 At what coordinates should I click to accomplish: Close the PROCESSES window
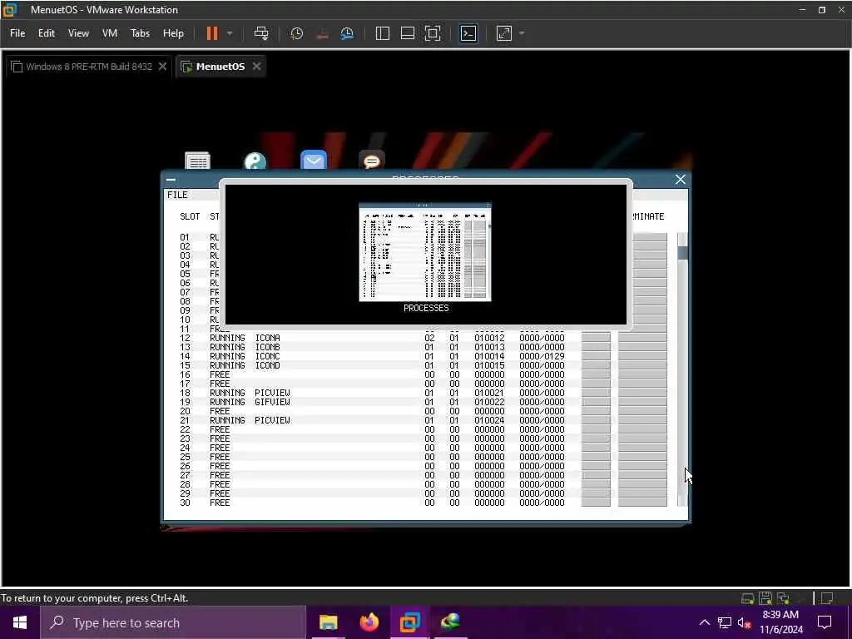click(x=681, y=180)
